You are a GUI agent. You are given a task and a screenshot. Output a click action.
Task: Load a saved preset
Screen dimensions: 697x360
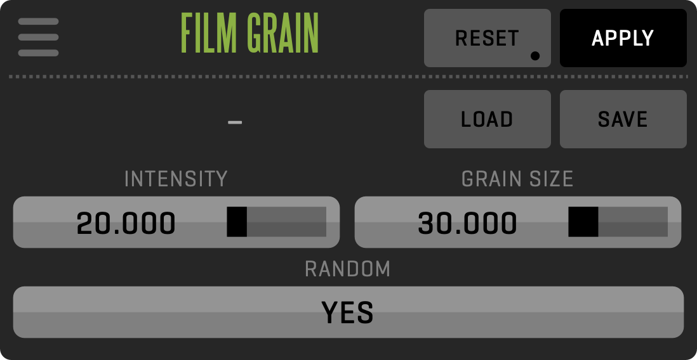[x=487, y=119]
